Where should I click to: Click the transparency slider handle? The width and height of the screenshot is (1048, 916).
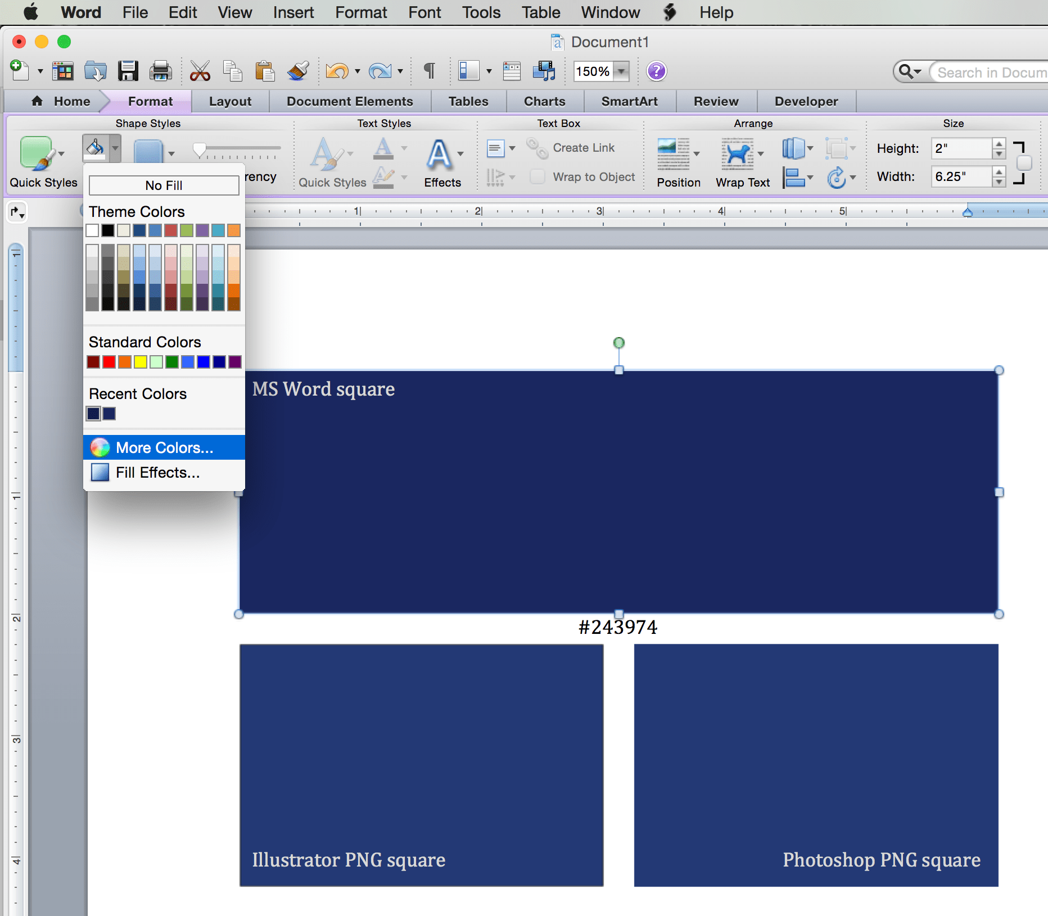[x=200, y=149]
